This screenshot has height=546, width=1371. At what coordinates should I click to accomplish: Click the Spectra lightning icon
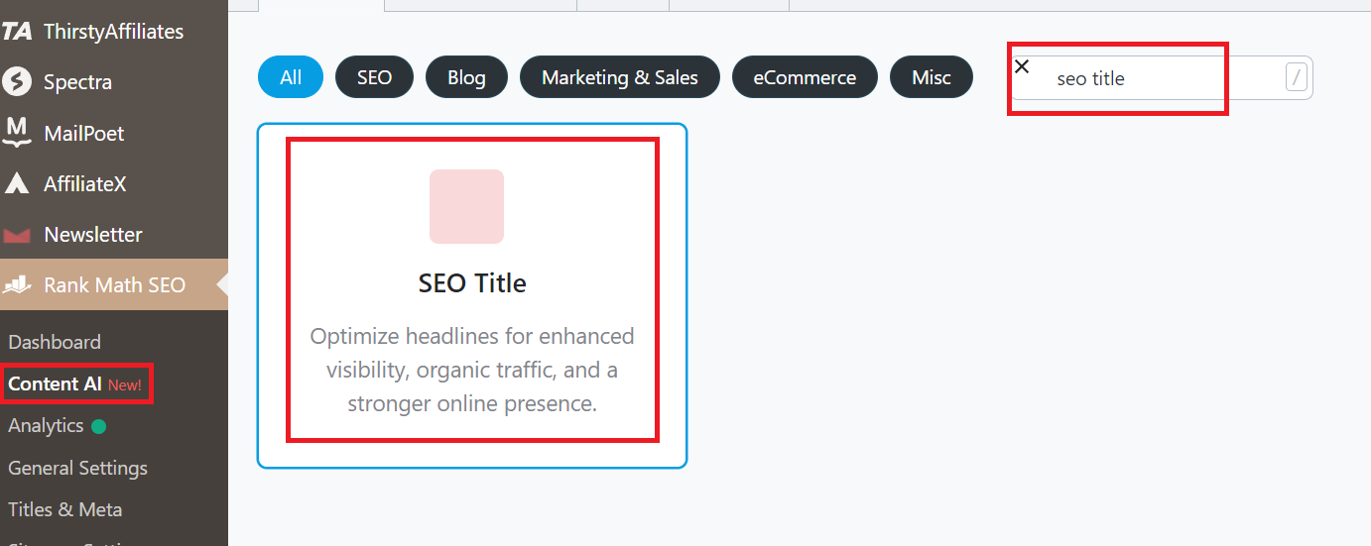click(x=17, y=82)
